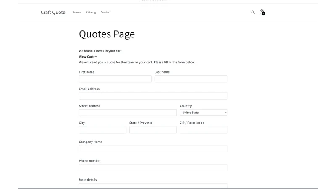
Task: Open the search magnifier icon
Action: coord(253,12)
